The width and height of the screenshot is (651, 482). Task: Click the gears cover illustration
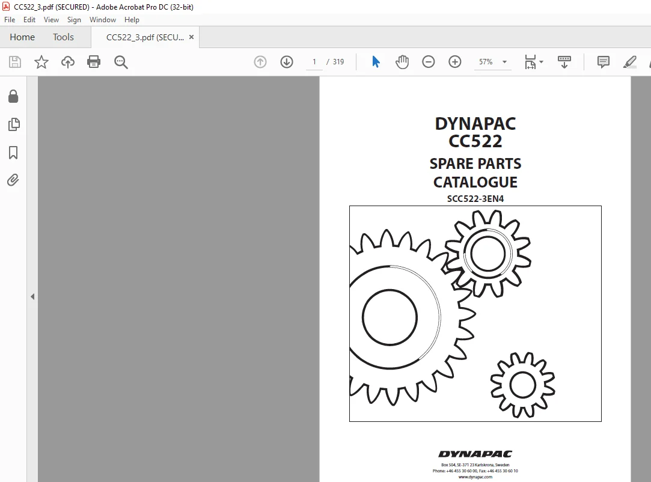475,314
